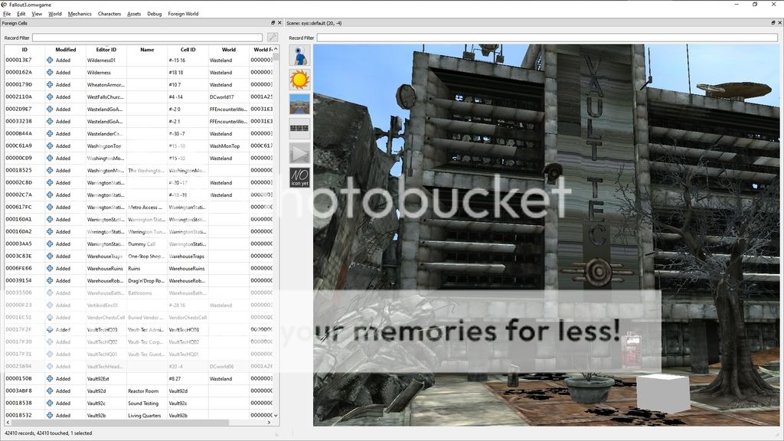Open the File menu
This screenshot has width=784, height=441.
(7, 14)
